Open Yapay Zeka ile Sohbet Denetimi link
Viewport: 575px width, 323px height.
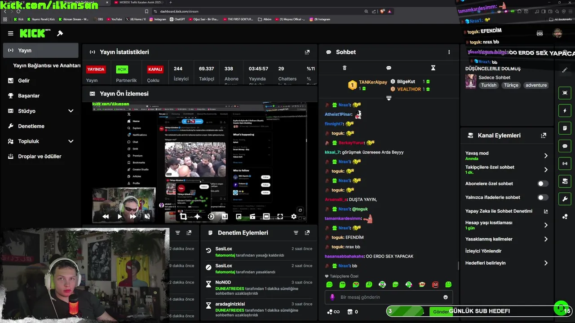point(507,211)
